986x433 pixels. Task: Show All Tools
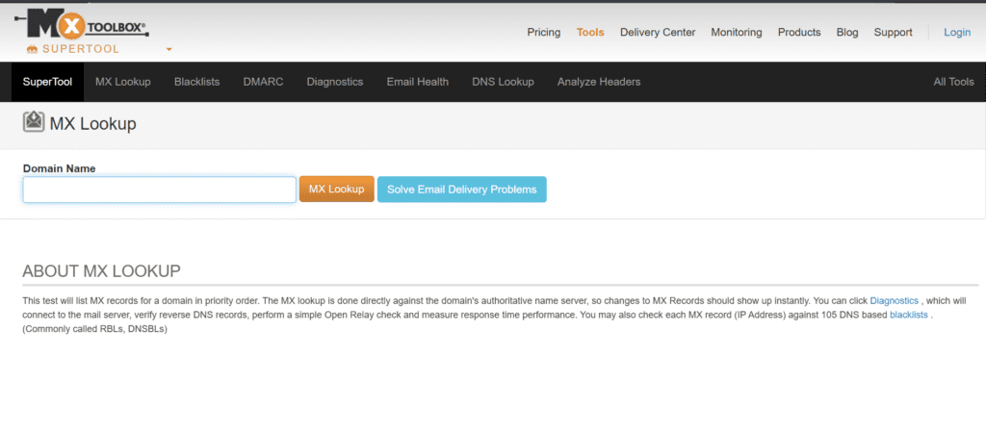[953, 82]
